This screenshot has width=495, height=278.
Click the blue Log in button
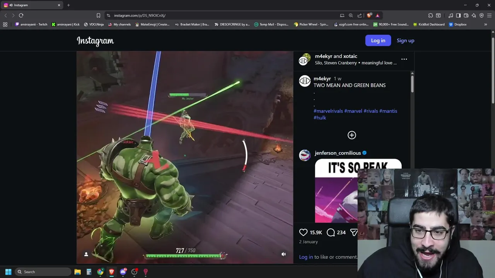pyautogui.click(x=378, y=41)
